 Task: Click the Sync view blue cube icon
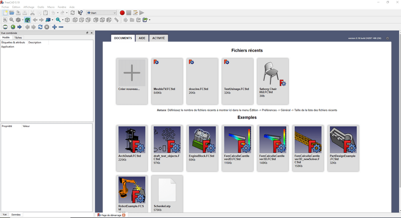(48, 20)
